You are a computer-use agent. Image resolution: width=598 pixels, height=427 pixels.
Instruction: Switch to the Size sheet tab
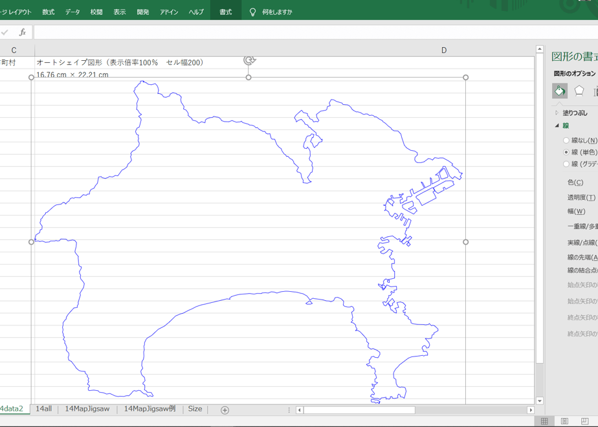tap(195, 409)
